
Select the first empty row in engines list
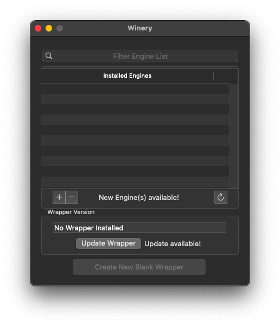tap(136, 89)
